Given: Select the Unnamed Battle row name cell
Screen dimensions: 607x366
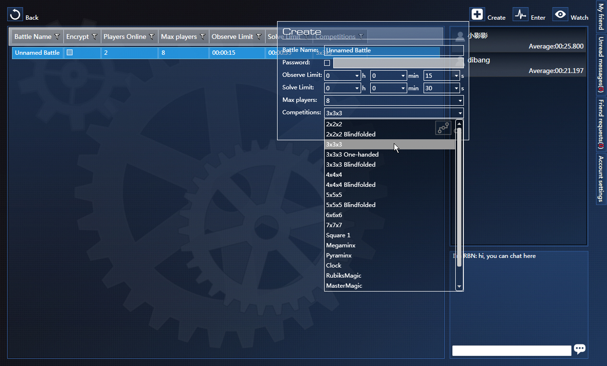Looking at the screenshot, I should click(37, 53).
